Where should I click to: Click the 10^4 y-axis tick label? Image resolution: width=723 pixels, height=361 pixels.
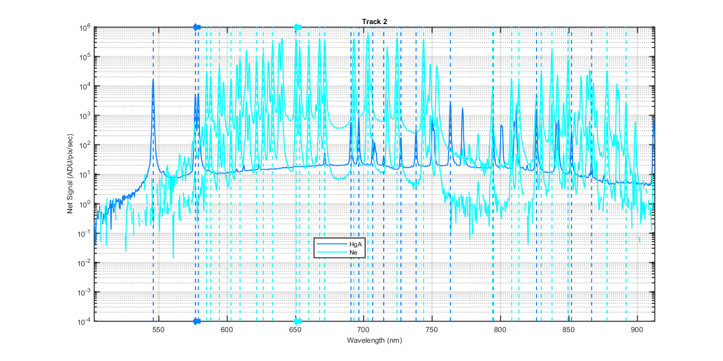(85, 86)
